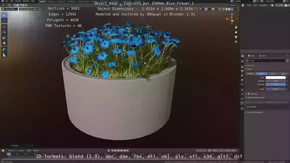Click the Strength value field
Screen dimensions: 290x163
(x=275, y=81)
